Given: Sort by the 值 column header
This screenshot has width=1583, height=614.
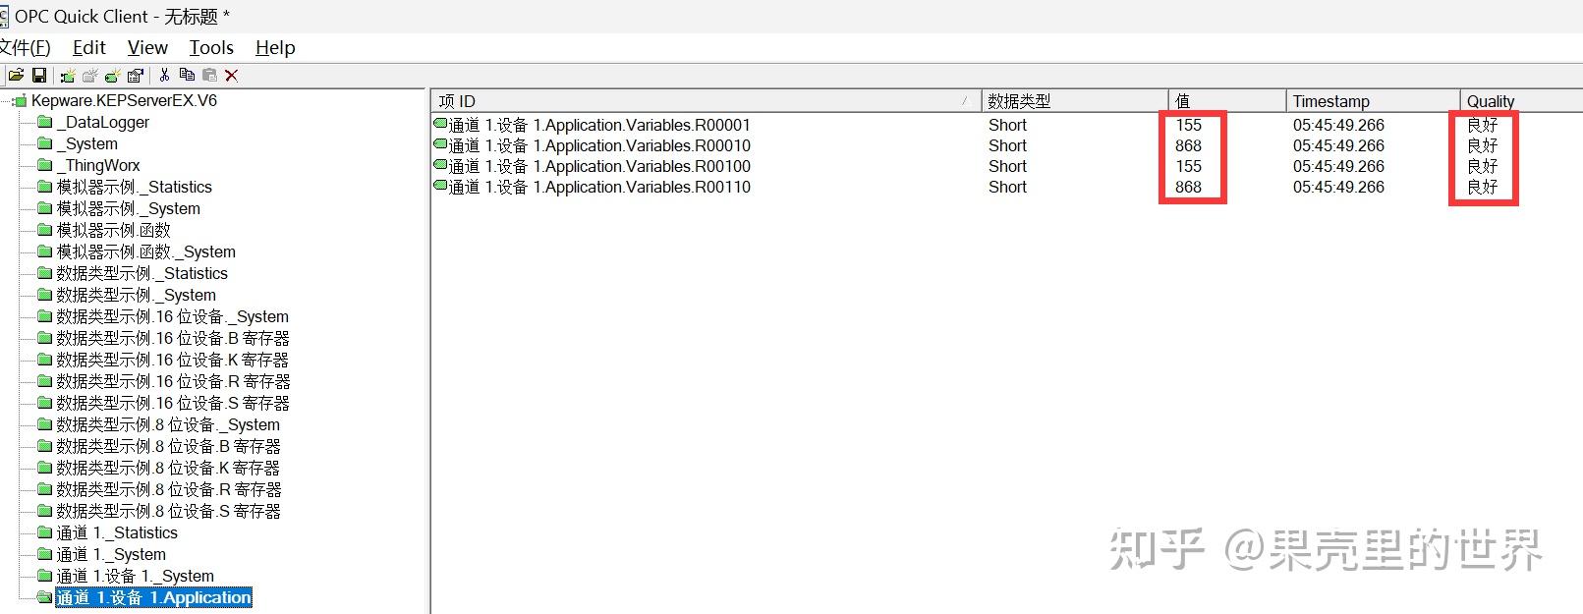Looking at the screenshot, I should click(x=1227, y=101).
